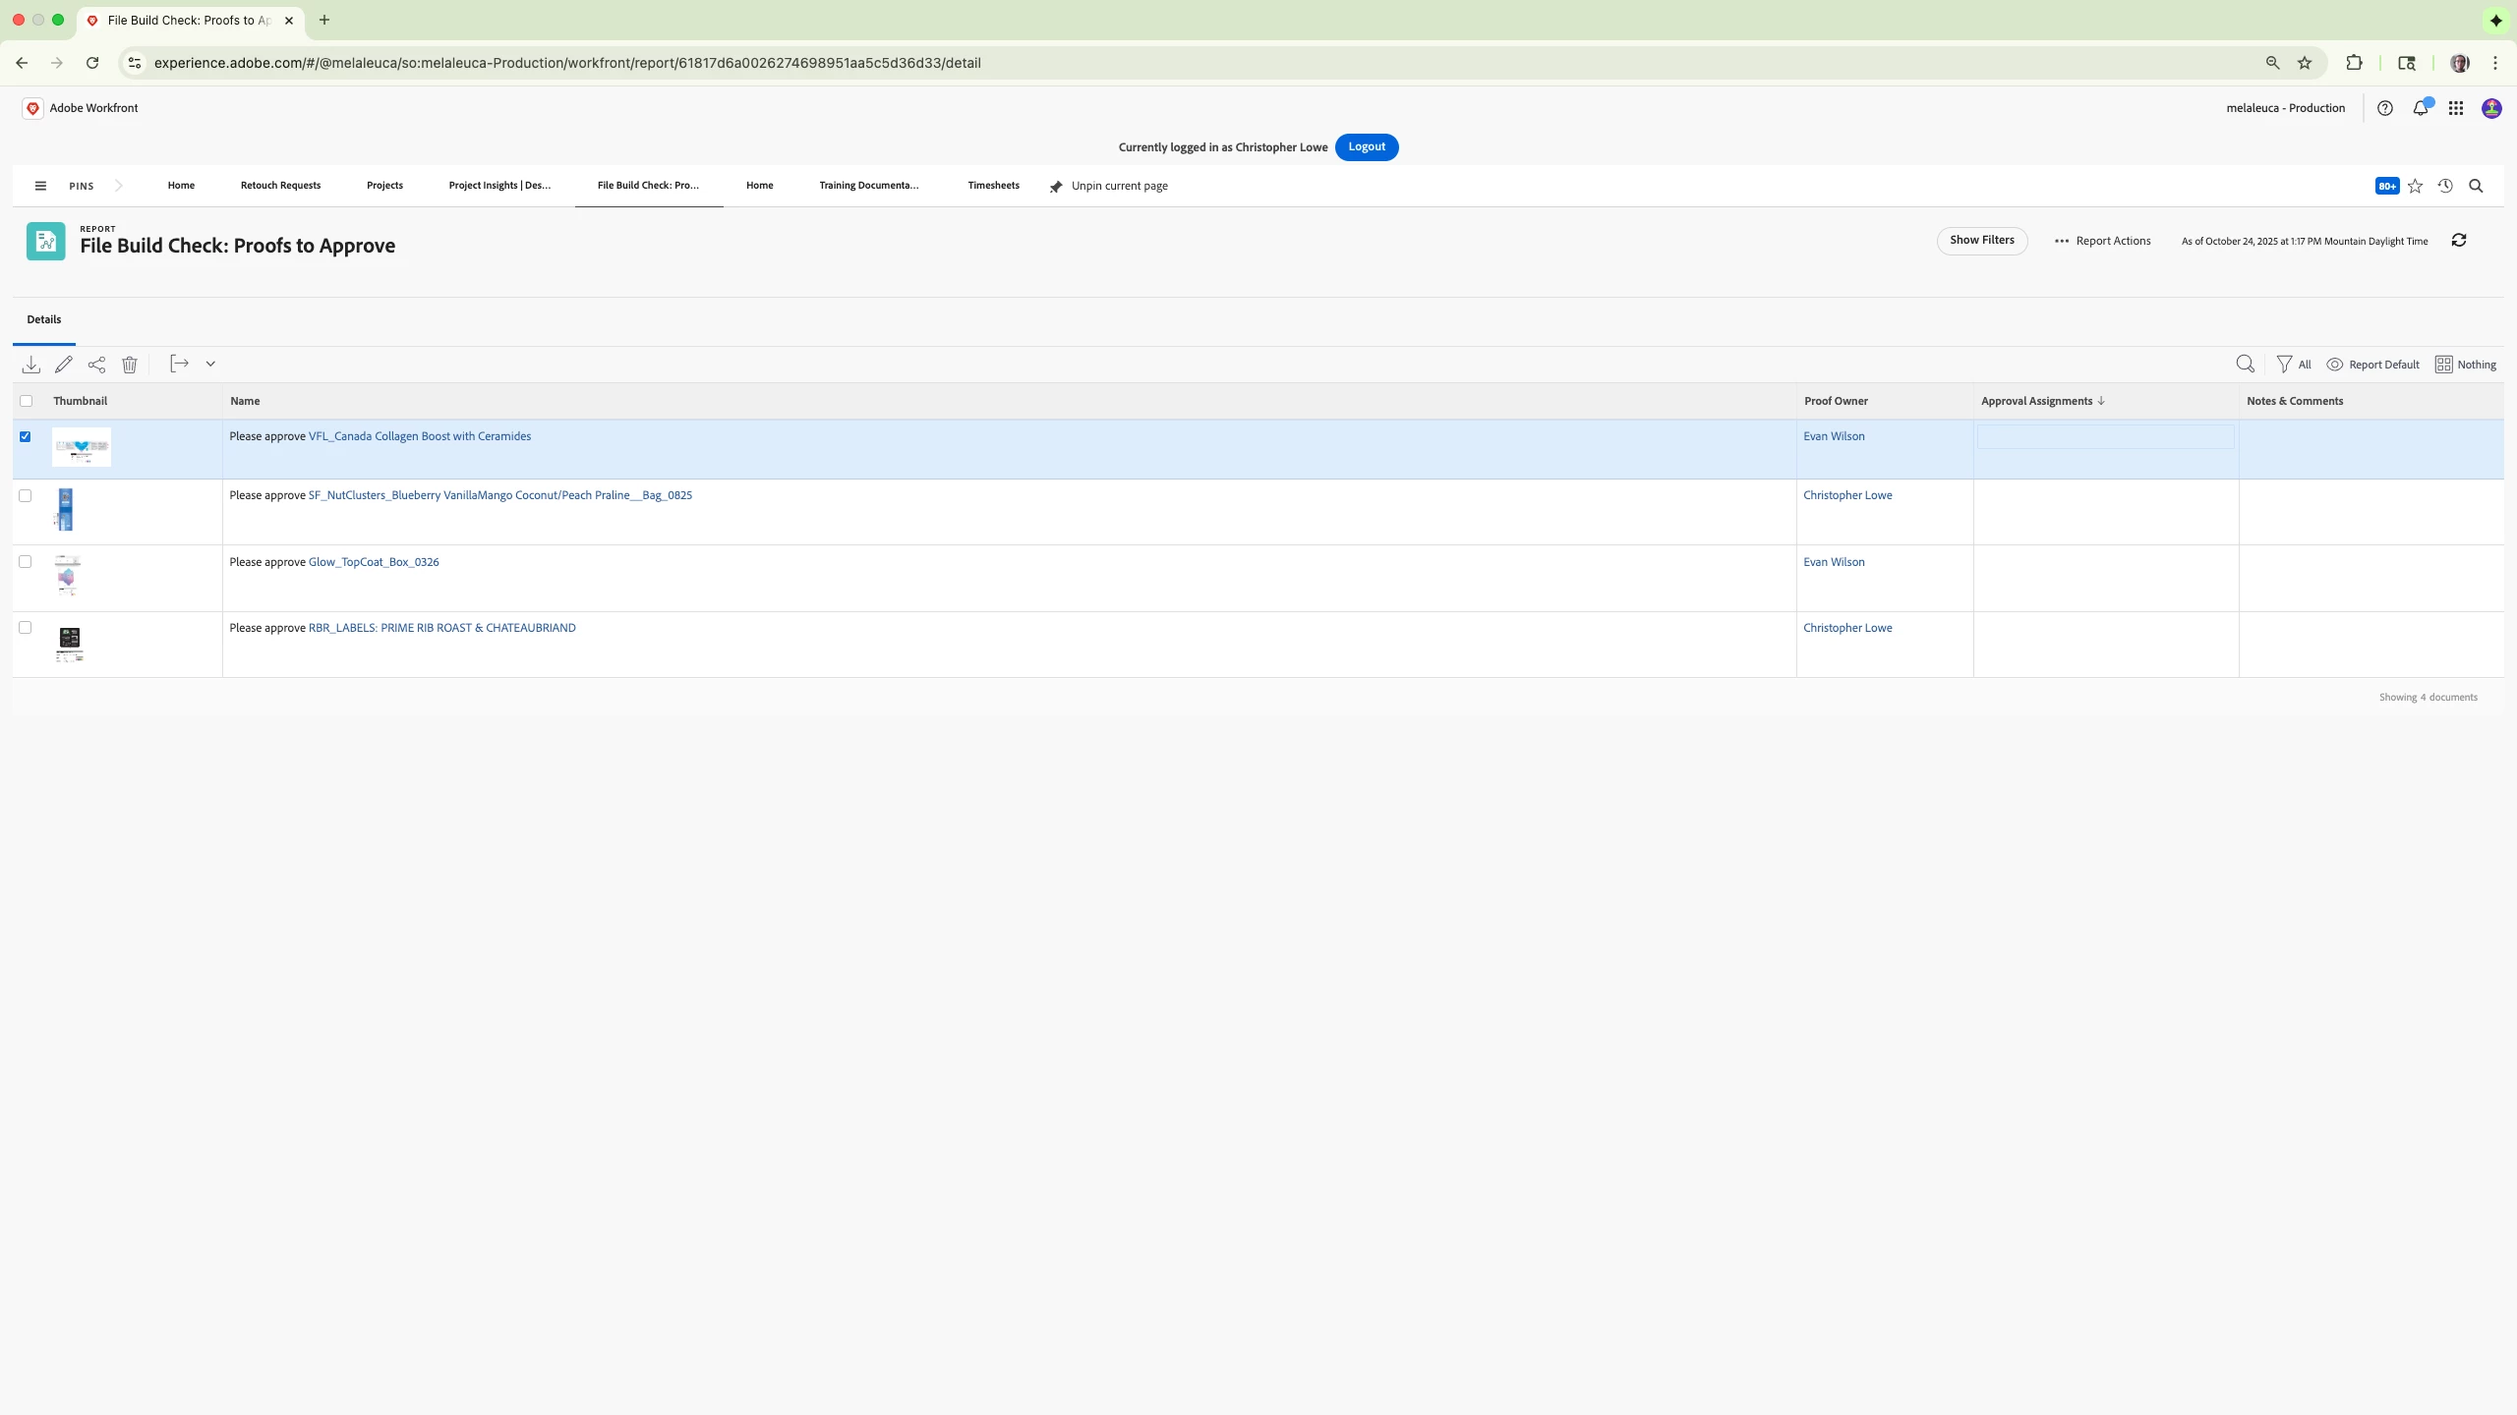
Task: Switch to the Timesheets pinned tab
Action: (x=993, y=186)
